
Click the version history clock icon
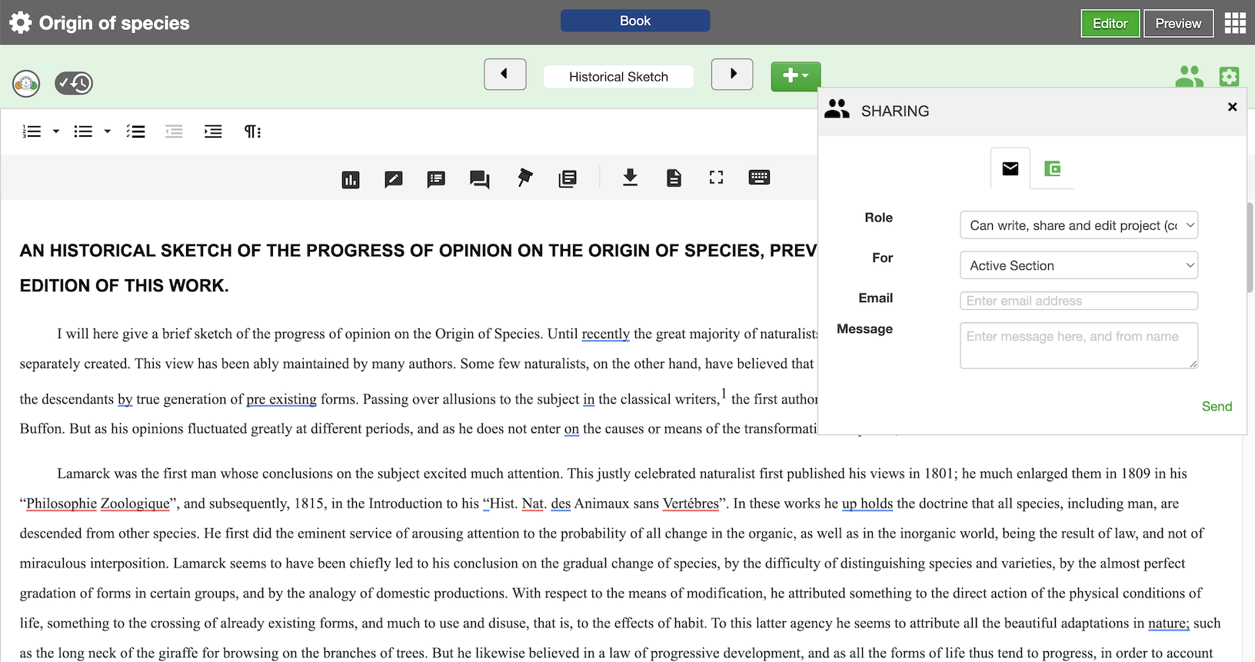(x=74, y=83)
